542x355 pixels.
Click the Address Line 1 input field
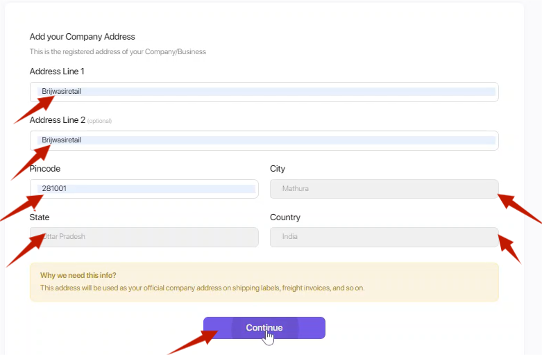(264, 92)
